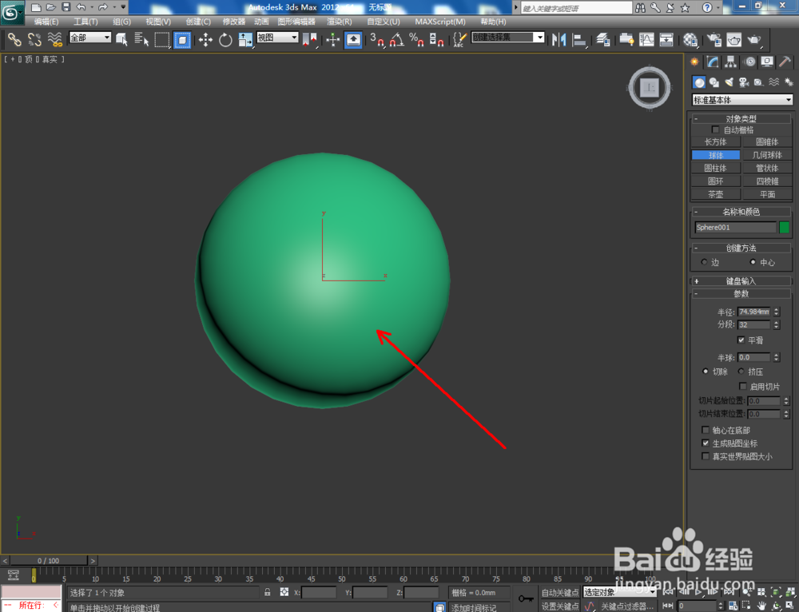This screenshot has width=799, height=612.
Task: Switch to the Modify command panel
Action: 712,62
